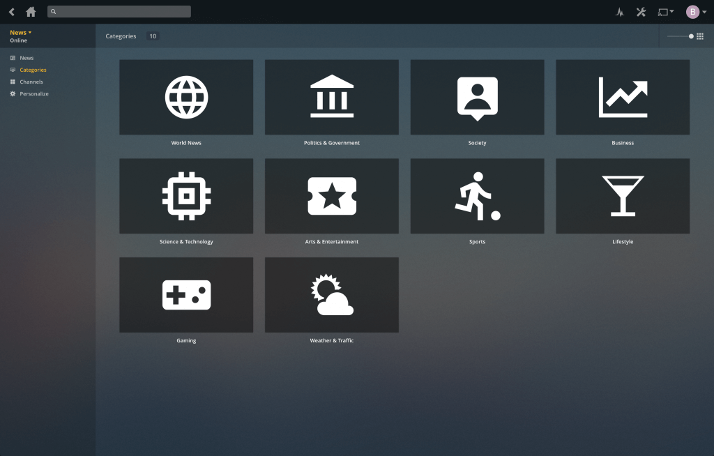
Task: Open the Cast player dropdown
Action: tap(666, 12)
